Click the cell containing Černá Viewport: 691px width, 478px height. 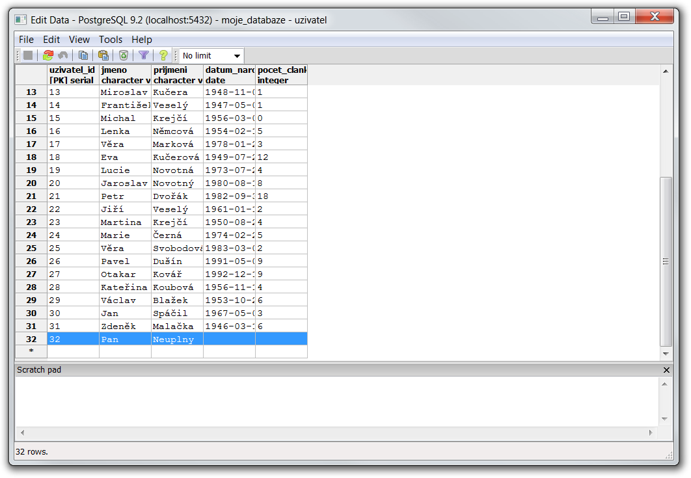177,235
